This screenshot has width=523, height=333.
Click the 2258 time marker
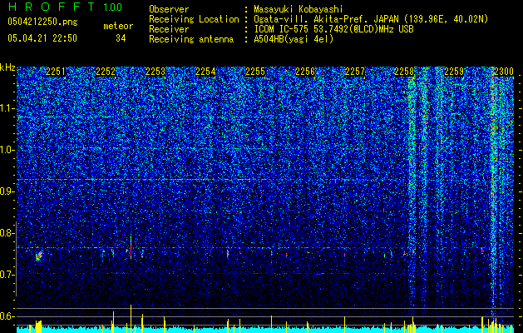[404, 72]
